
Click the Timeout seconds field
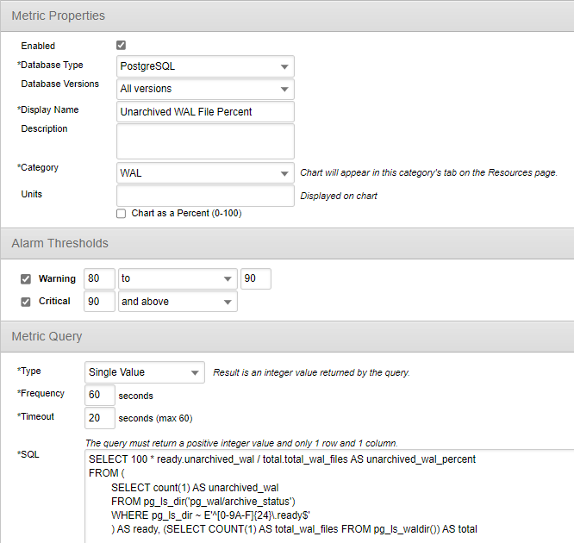coord(99,418)
